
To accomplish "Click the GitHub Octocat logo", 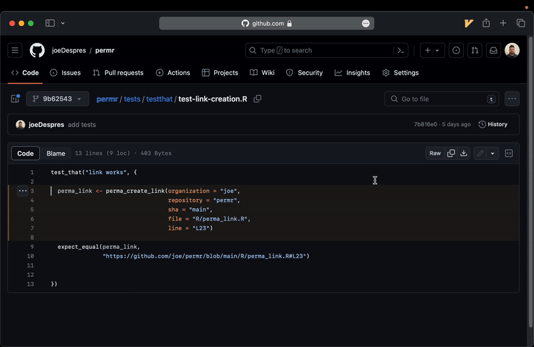I will [37, 51].
